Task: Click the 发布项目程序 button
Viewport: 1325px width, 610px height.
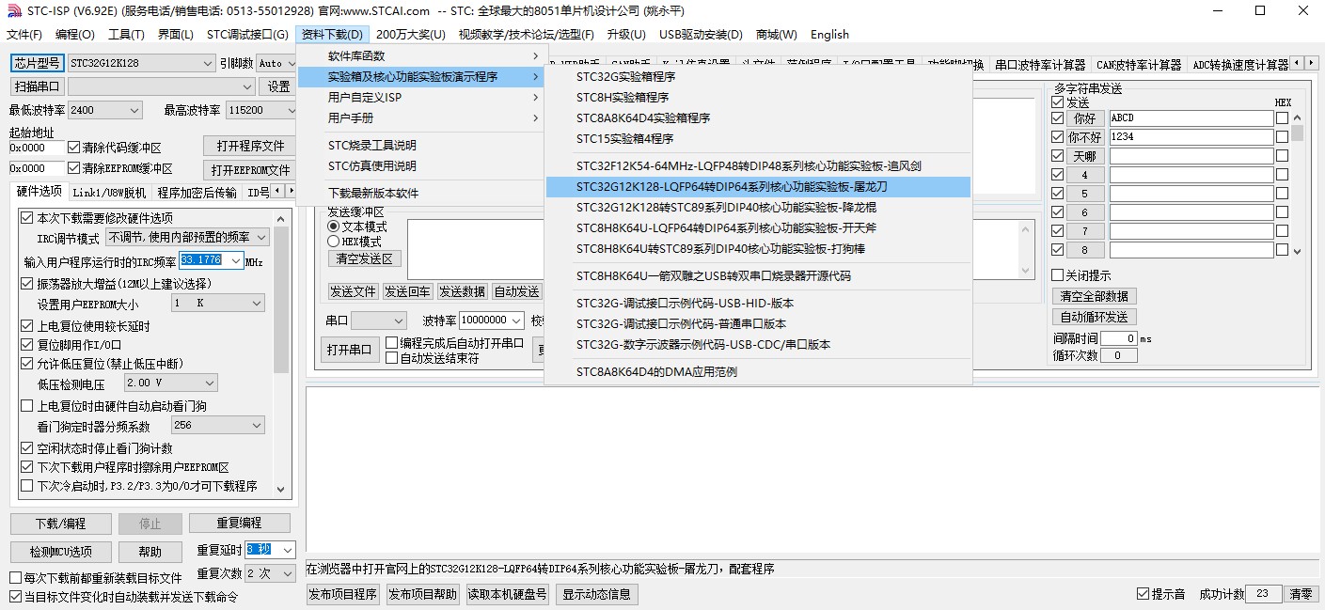Action: point(343,594)
